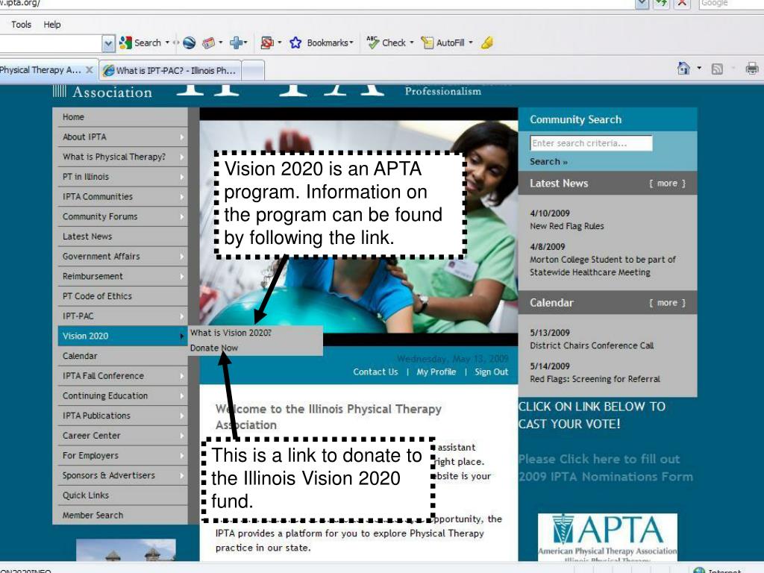Open Red Flags: Screening for Referral event
The image size is (764, 573).
[x=595, y=379]
